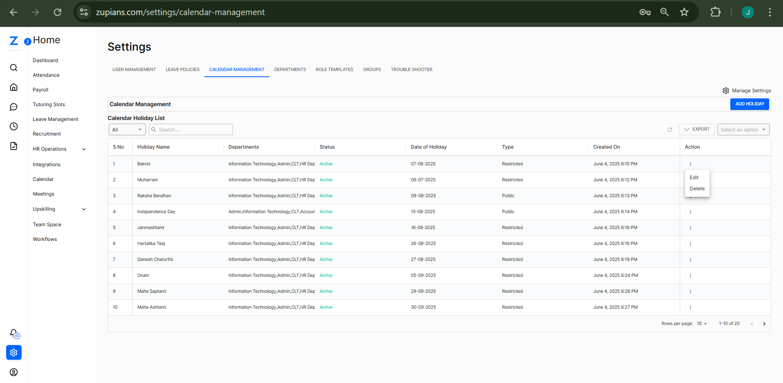This screenshot has height=383, width=783.
Task: Open three-dot action menu for Independence Day
Action: (690, 212)
